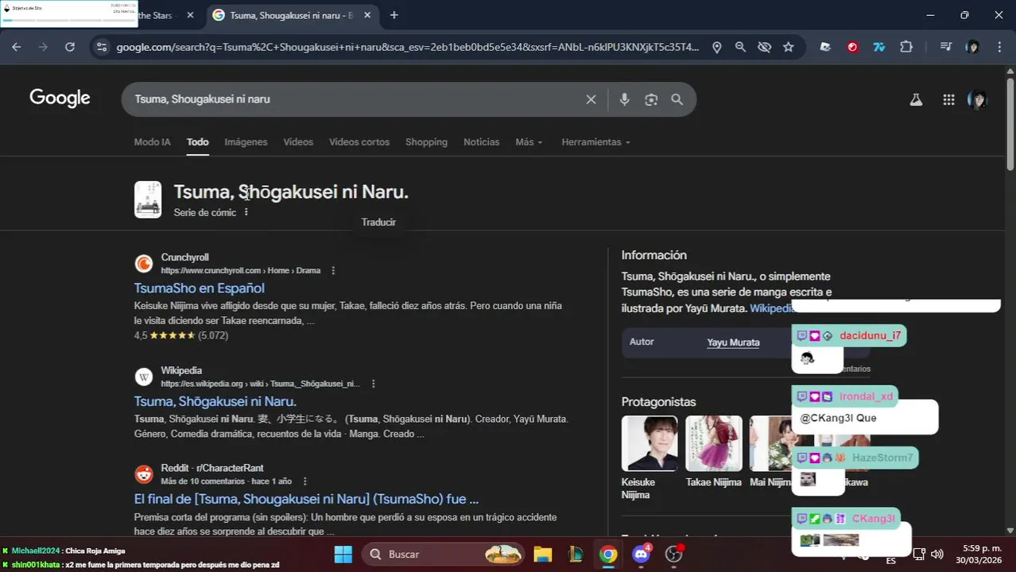Open the manga cover thumbnail beside the title
The width and height of the screenshot is (1016, 572).
148,199
